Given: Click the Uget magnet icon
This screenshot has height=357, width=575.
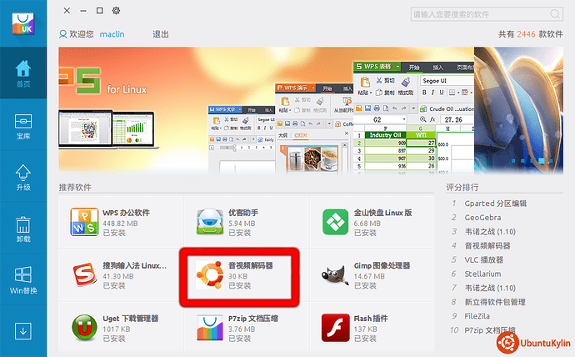Looking at the screenshot, I should (84, 328).
